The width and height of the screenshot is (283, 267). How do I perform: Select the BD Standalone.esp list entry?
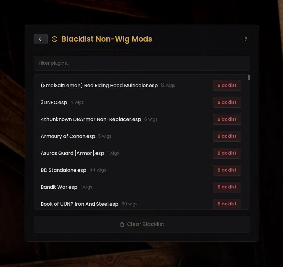point(64,170)
